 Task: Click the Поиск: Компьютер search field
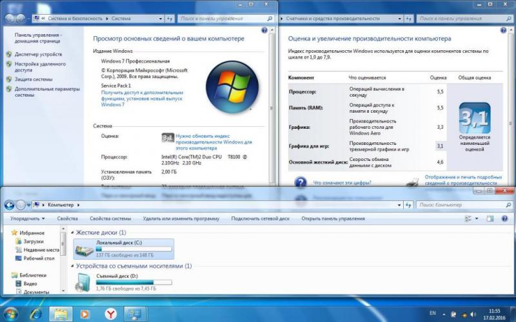(458, 205)
